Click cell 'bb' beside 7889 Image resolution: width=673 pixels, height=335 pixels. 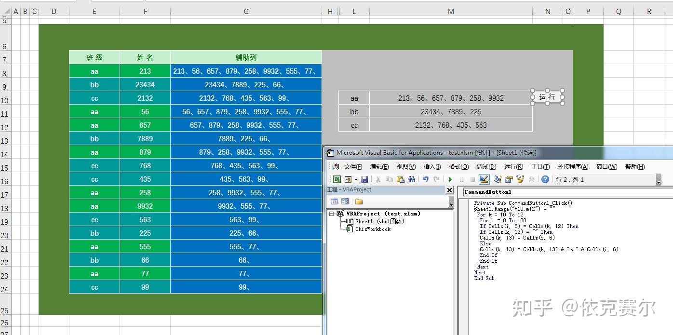pos(94,138)
